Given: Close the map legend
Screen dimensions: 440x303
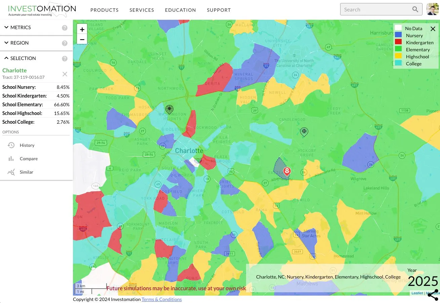Looking at the screenshot, I should coord(433,29).
